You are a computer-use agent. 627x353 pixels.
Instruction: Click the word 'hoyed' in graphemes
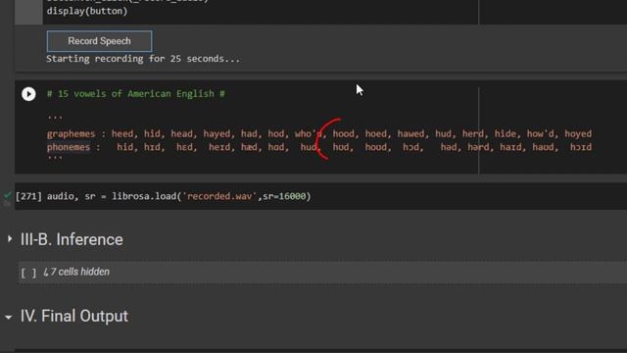(x=578, y=133)
